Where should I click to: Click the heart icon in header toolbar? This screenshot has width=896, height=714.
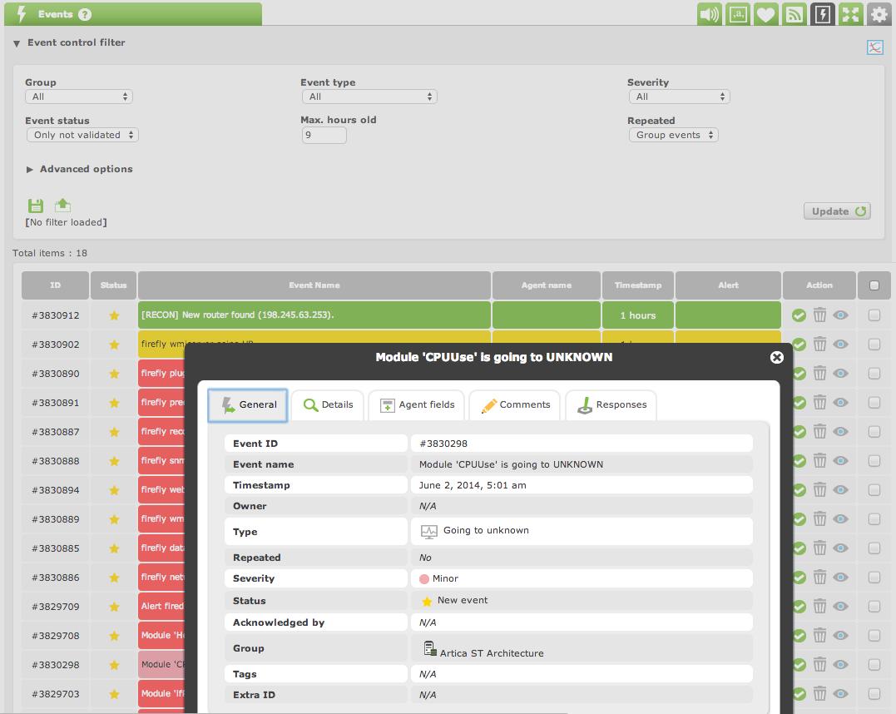(x=765, y=13)
